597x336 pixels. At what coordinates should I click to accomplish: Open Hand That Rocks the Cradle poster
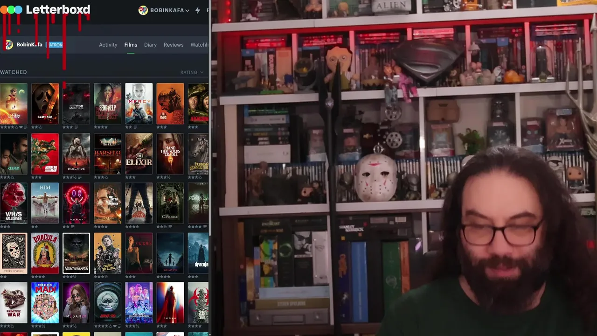[170, 154]
